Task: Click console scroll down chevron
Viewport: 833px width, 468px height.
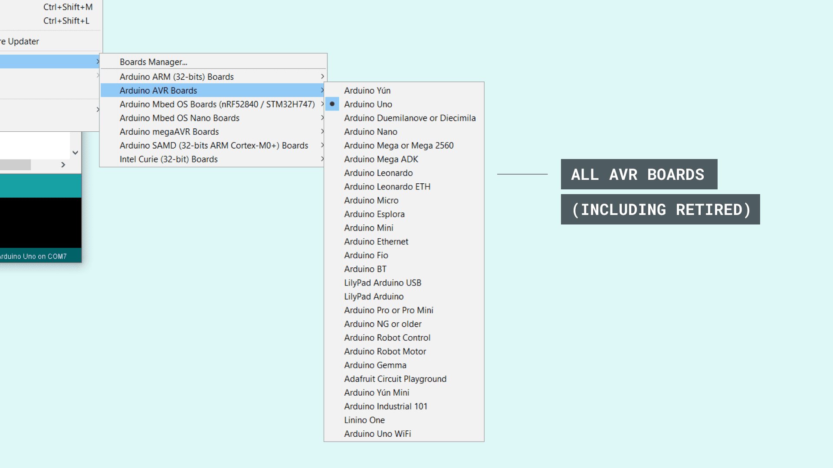Action: 75,153
